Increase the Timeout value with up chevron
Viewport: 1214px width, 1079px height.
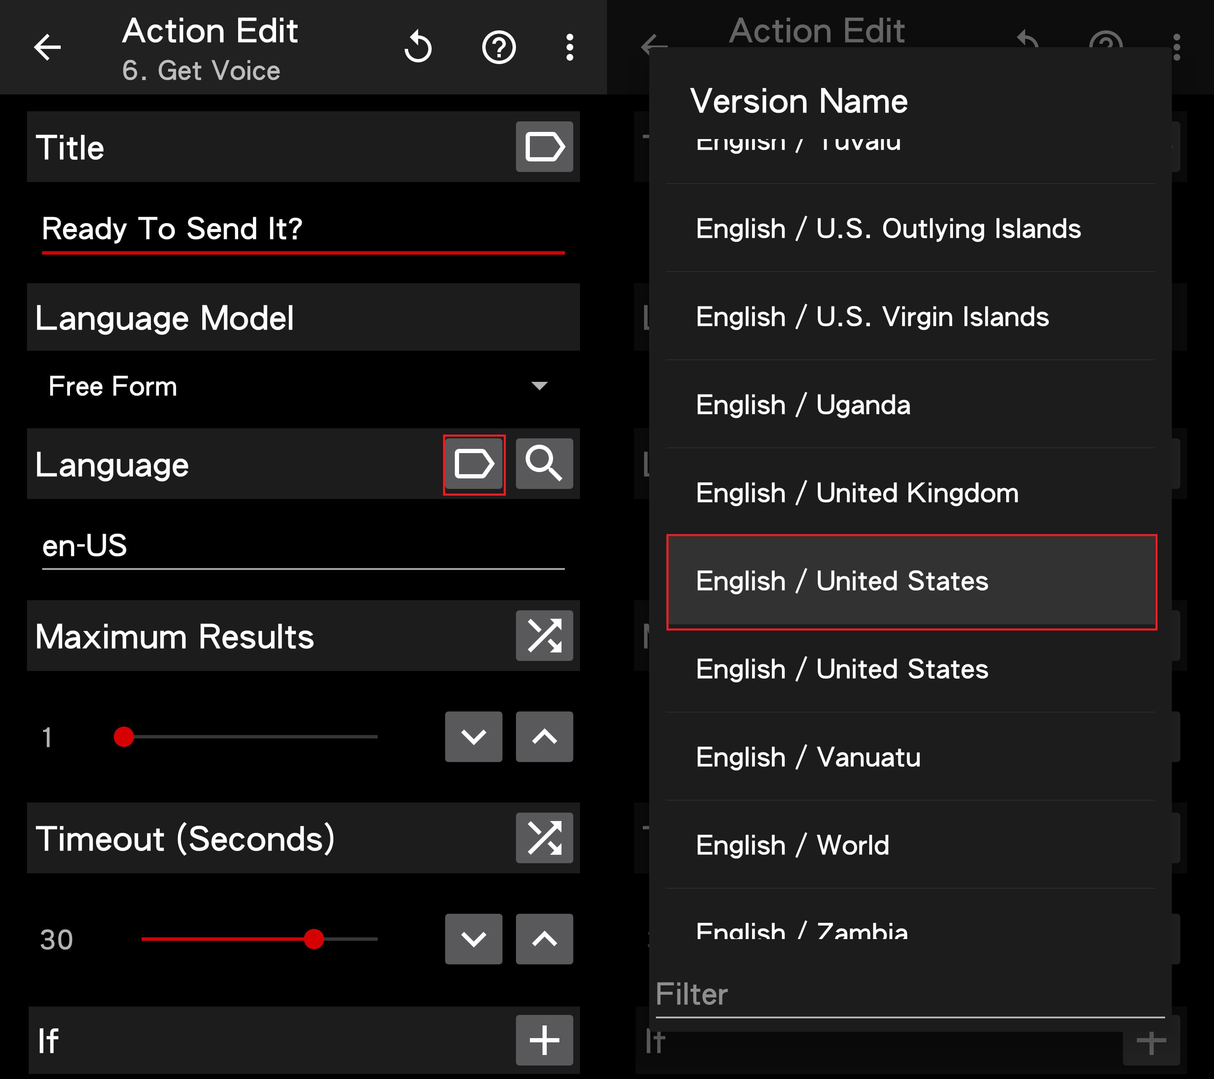544,939
